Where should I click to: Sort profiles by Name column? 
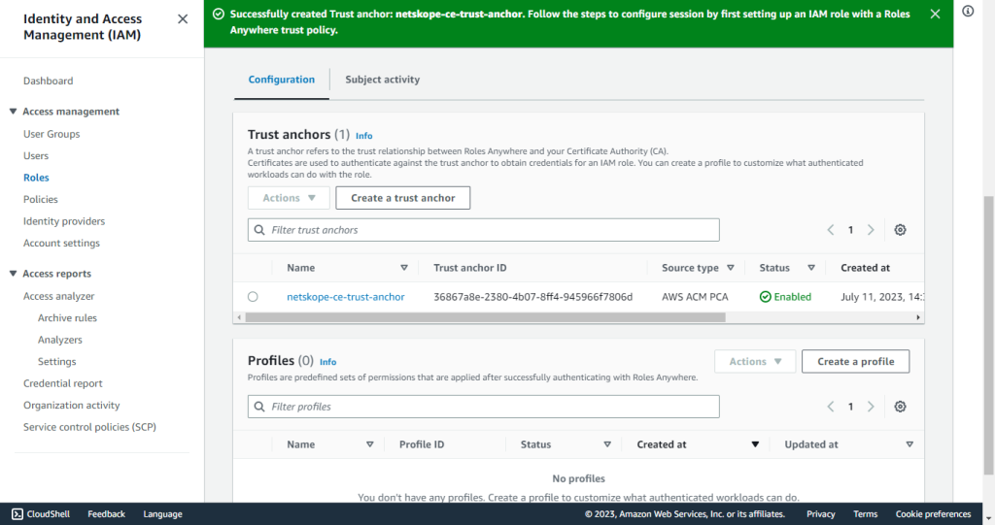(370, 444)
